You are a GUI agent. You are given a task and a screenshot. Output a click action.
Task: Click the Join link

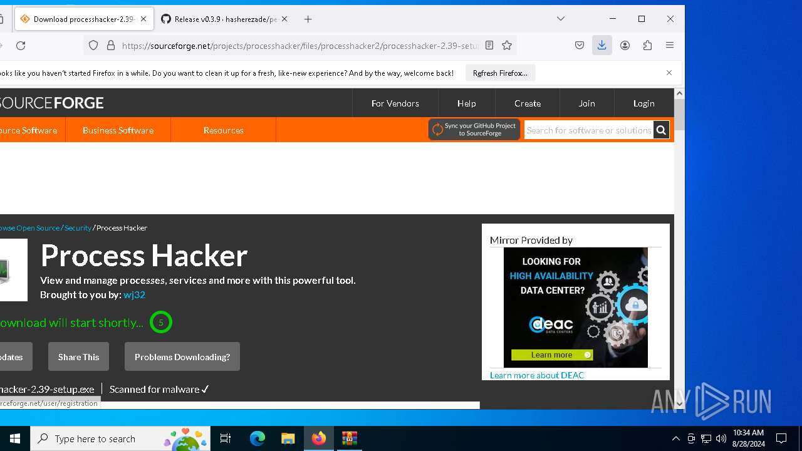click(587, 103)
